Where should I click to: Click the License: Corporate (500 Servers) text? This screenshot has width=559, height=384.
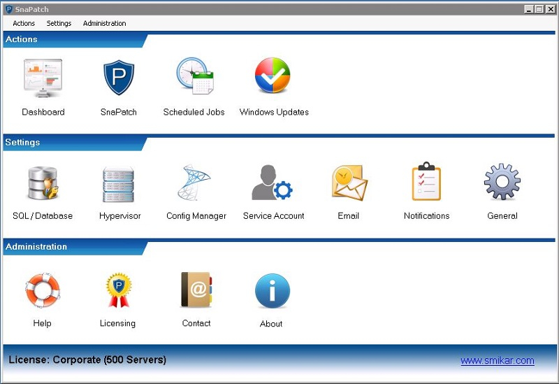pos(87,360)
